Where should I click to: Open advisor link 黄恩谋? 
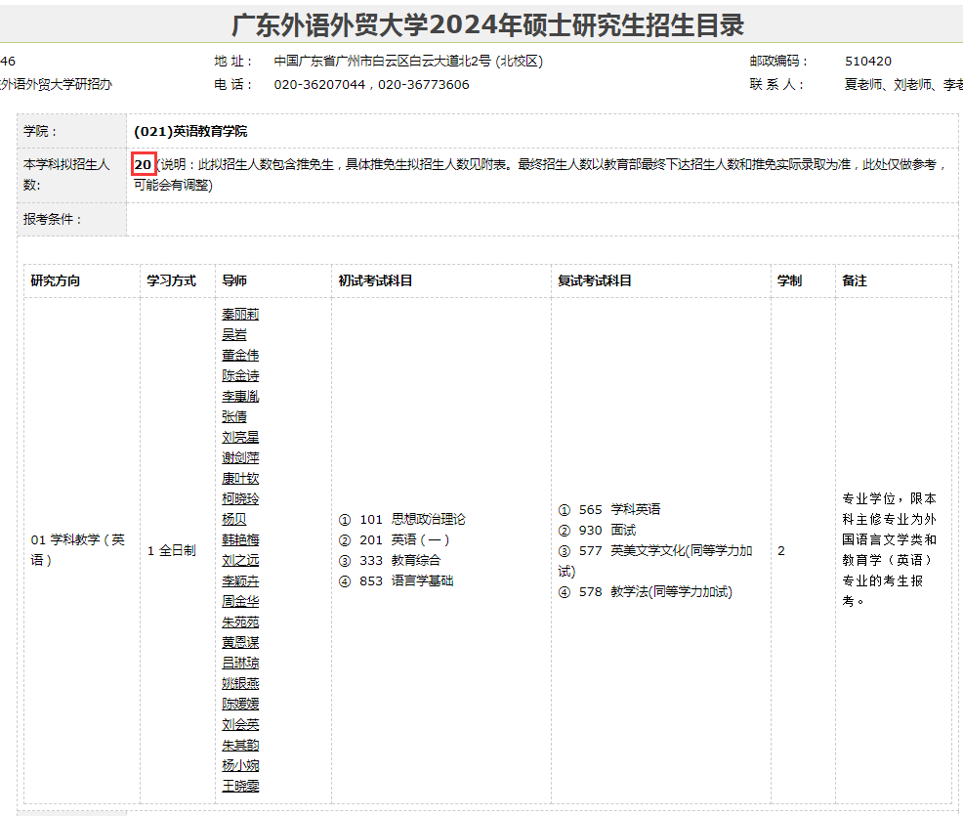point(240,642)
